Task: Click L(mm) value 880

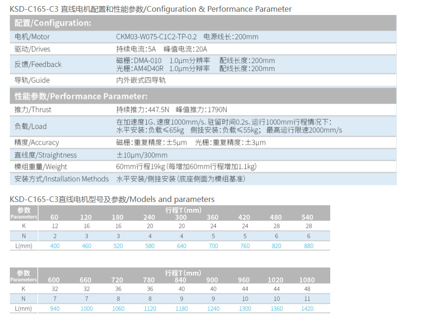Action: point(309,246)
